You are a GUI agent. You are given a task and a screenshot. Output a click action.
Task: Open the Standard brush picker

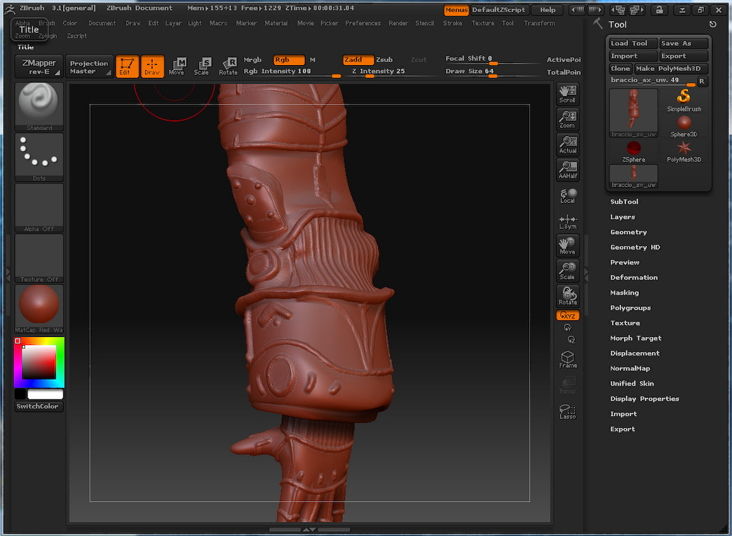(39, 107)
